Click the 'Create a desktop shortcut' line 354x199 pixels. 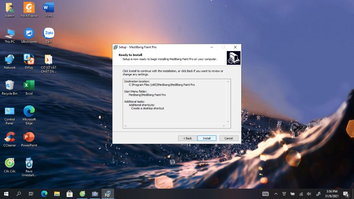tap(147, 108)
